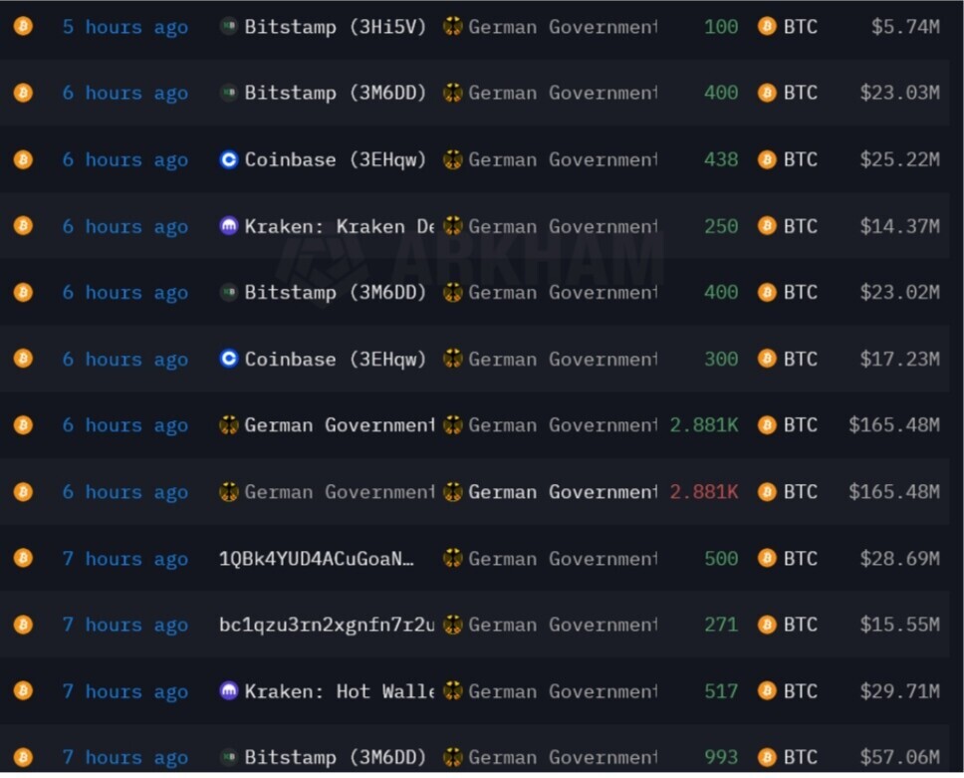Screen dimensions: 964x778
Task: Click the sender emblem in the green 2.881K row
Action: (229, 425)
